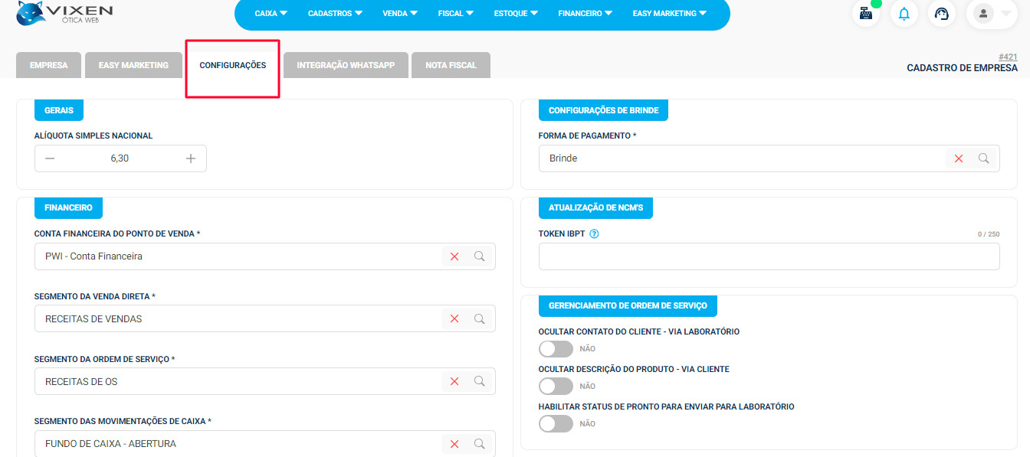Enable Habilitar Status de Pronto switch
Screen dimensions: 1030x457
(x=556, y=424)
